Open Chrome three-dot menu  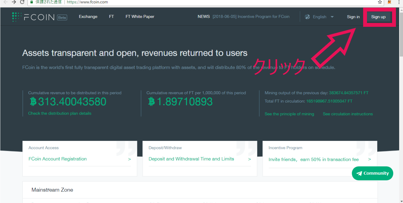(399, 2)
